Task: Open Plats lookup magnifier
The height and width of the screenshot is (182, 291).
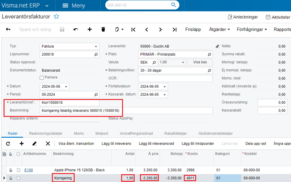Action: (x=209, y=54)
